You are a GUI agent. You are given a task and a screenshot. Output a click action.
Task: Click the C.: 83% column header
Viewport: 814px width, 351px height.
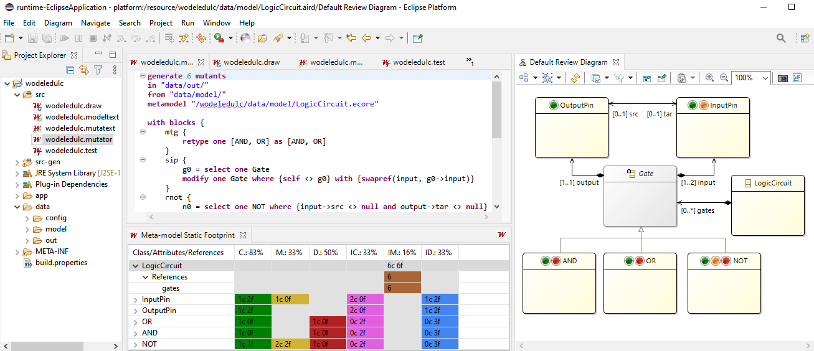tap(253, 253)
